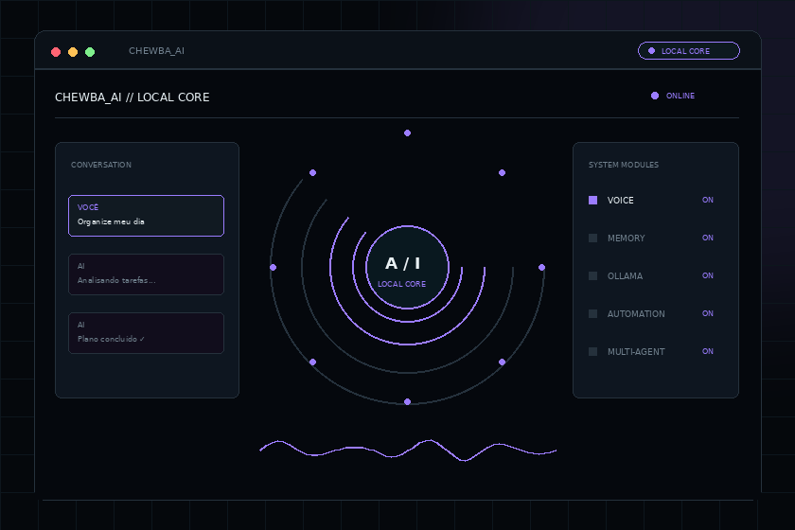Click the yellow minimize window dot

73,52
